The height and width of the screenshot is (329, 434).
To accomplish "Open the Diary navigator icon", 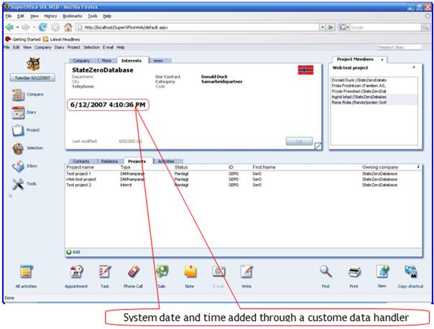I will (18, 112).
